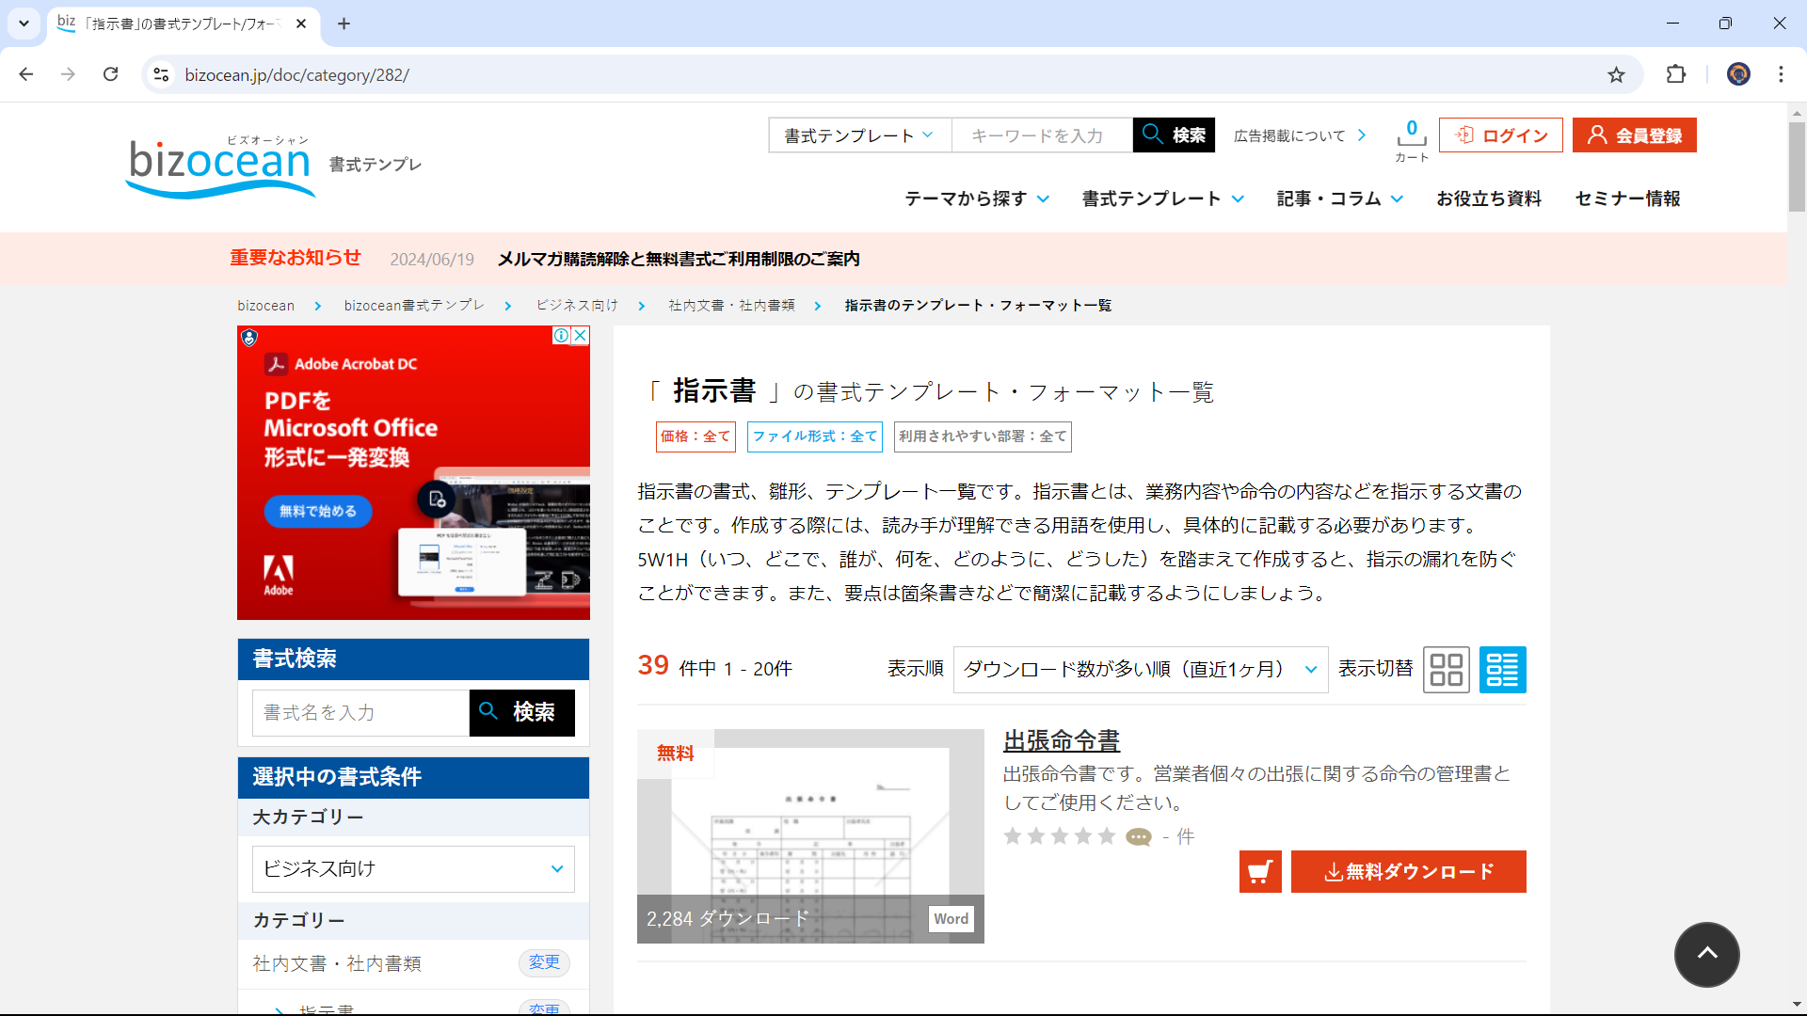Open the tab search dropdown arrow
1807x1016 pixels.
click(24, 24)
